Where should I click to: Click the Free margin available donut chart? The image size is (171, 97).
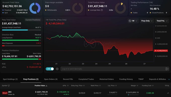[78, 8]
